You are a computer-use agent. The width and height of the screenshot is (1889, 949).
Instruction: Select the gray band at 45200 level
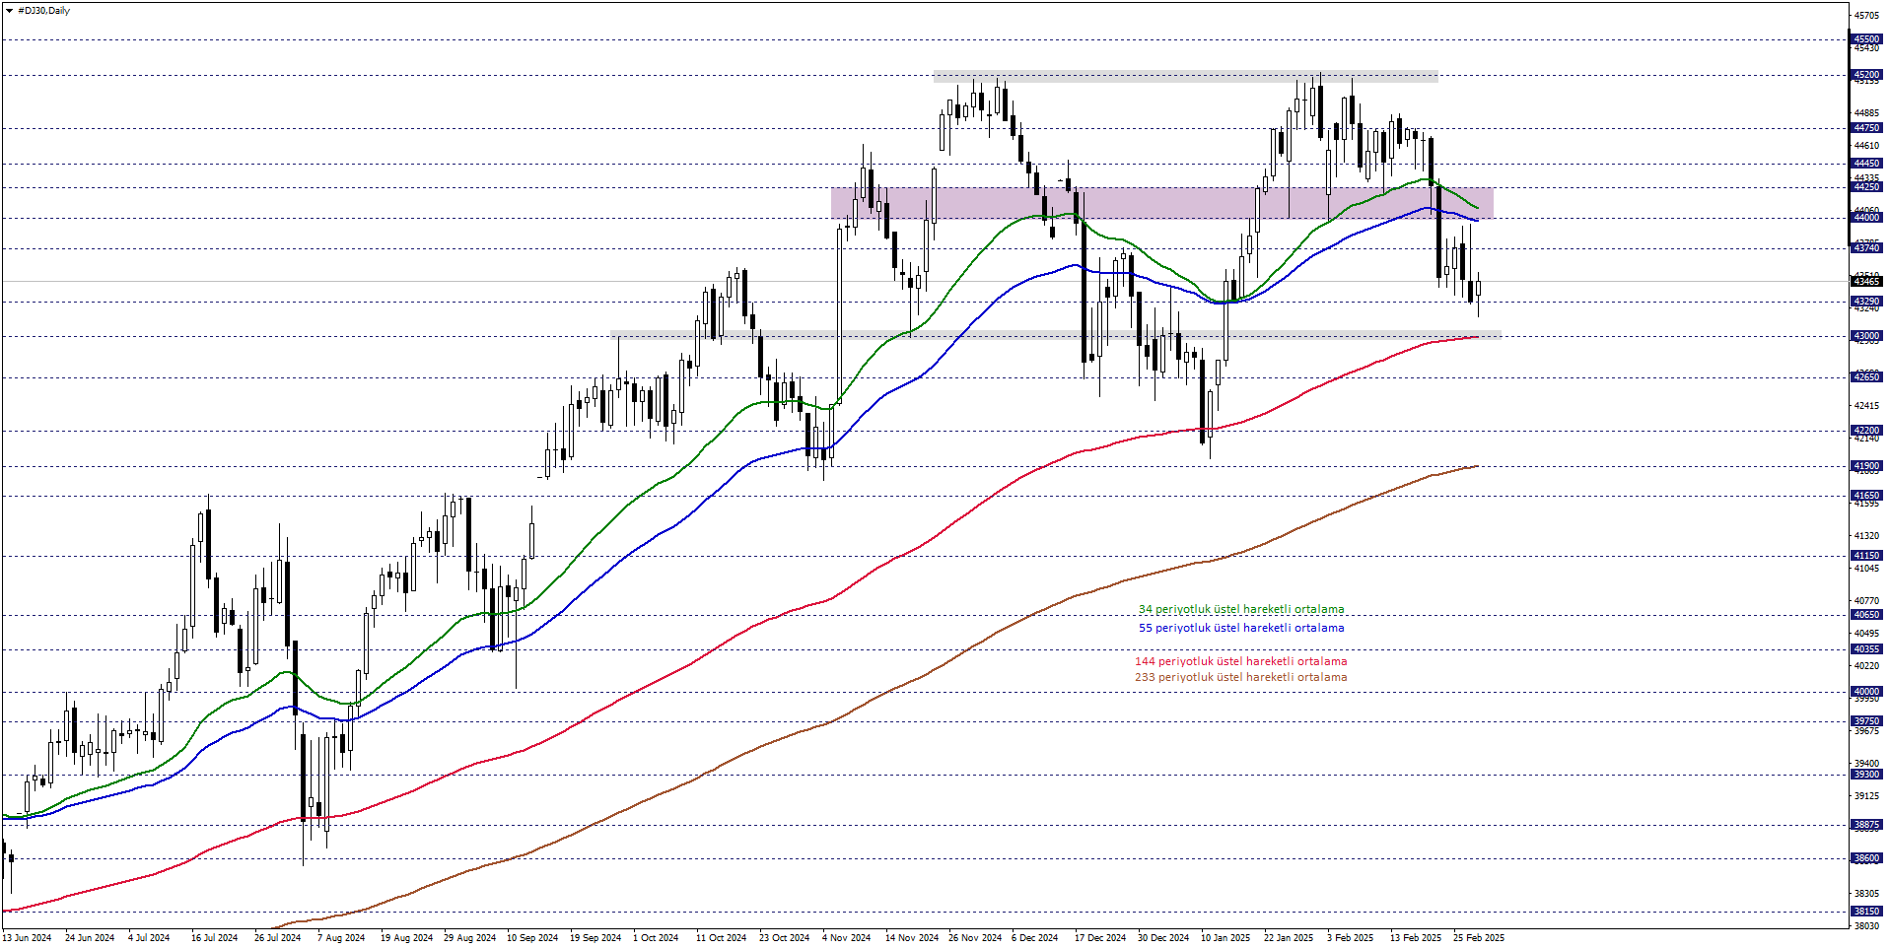[1185, 76]
